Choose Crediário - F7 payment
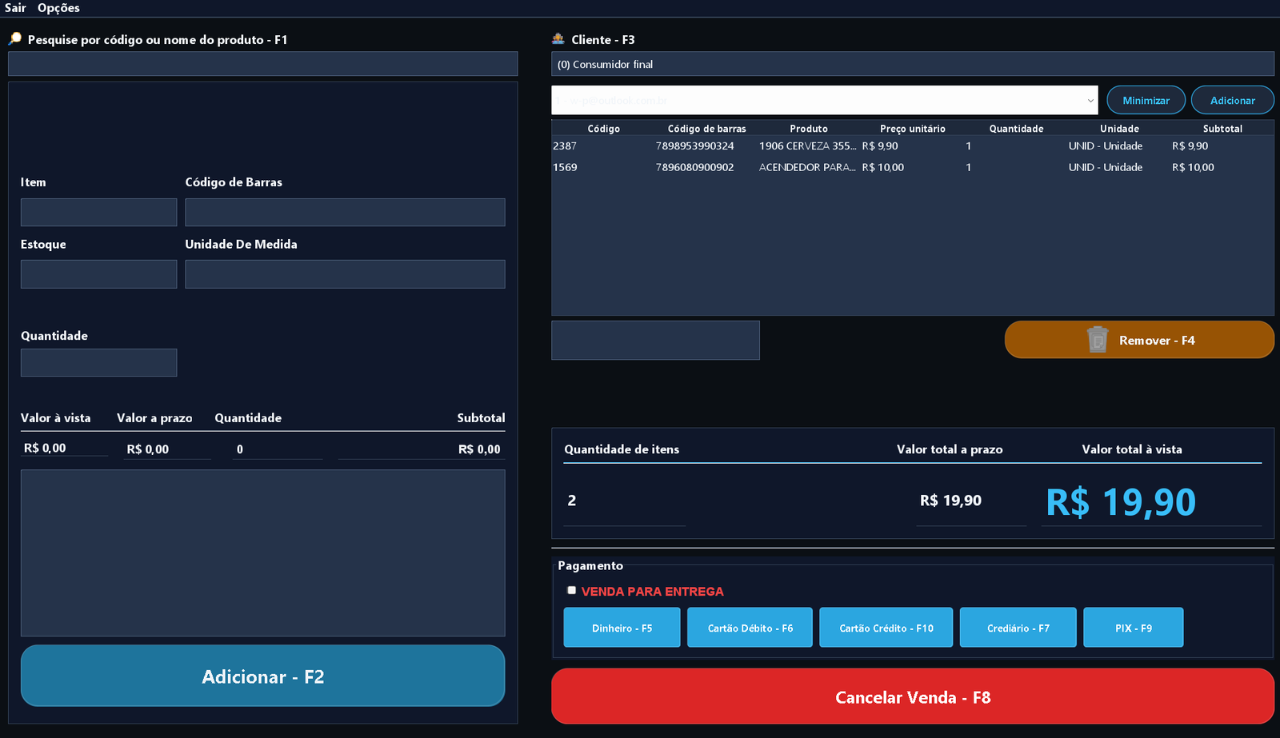Viewport: 1280px width, 738px height. [x=1018, y=628]
